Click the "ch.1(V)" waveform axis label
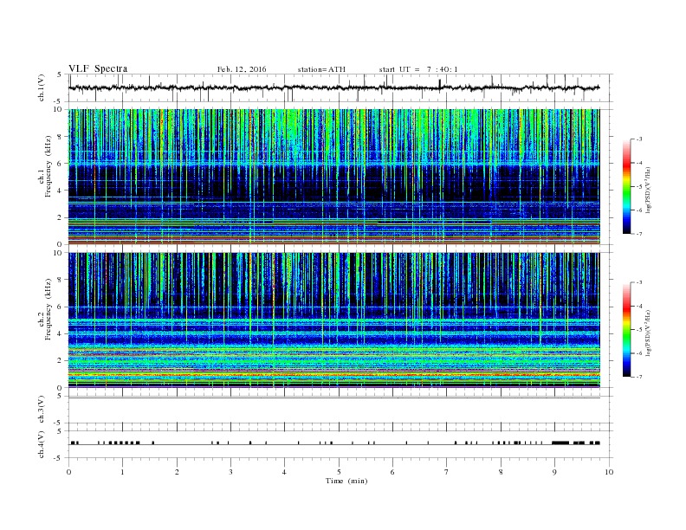The width and height of the screenshot is (686, 530). tap(42, 87)
